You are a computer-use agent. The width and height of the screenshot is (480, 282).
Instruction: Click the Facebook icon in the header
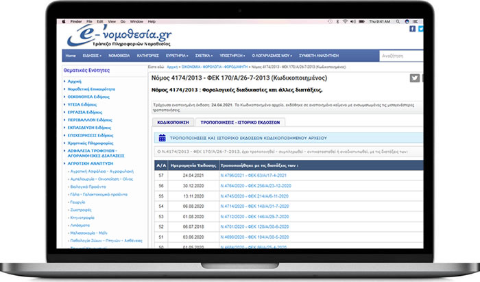point(412,29)
